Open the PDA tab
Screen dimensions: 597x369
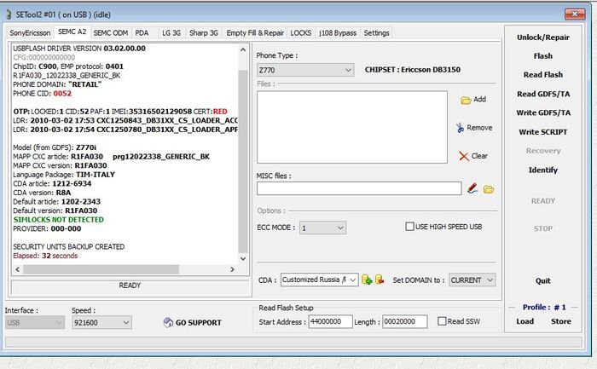coord(142,33)
